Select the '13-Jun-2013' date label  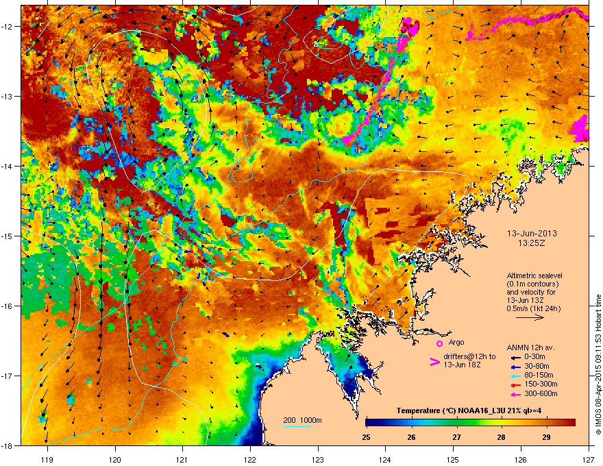coord(532,234)
